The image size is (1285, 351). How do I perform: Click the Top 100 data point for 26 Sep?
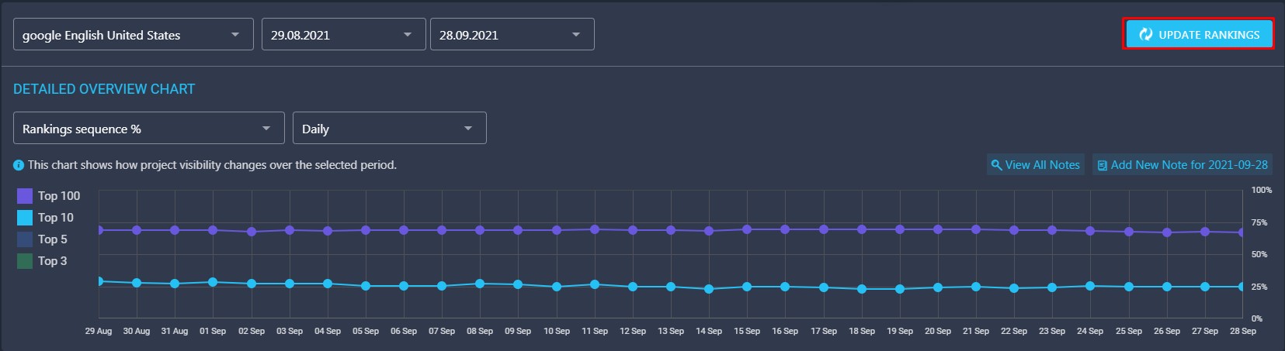1167,232
